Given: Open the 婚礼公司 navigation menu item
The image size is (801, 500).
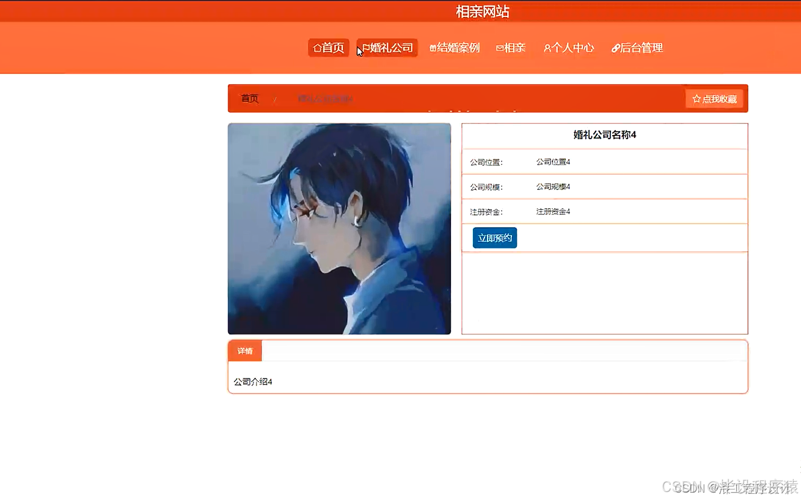Looking at the screenshot, I should tap(387, 48).
